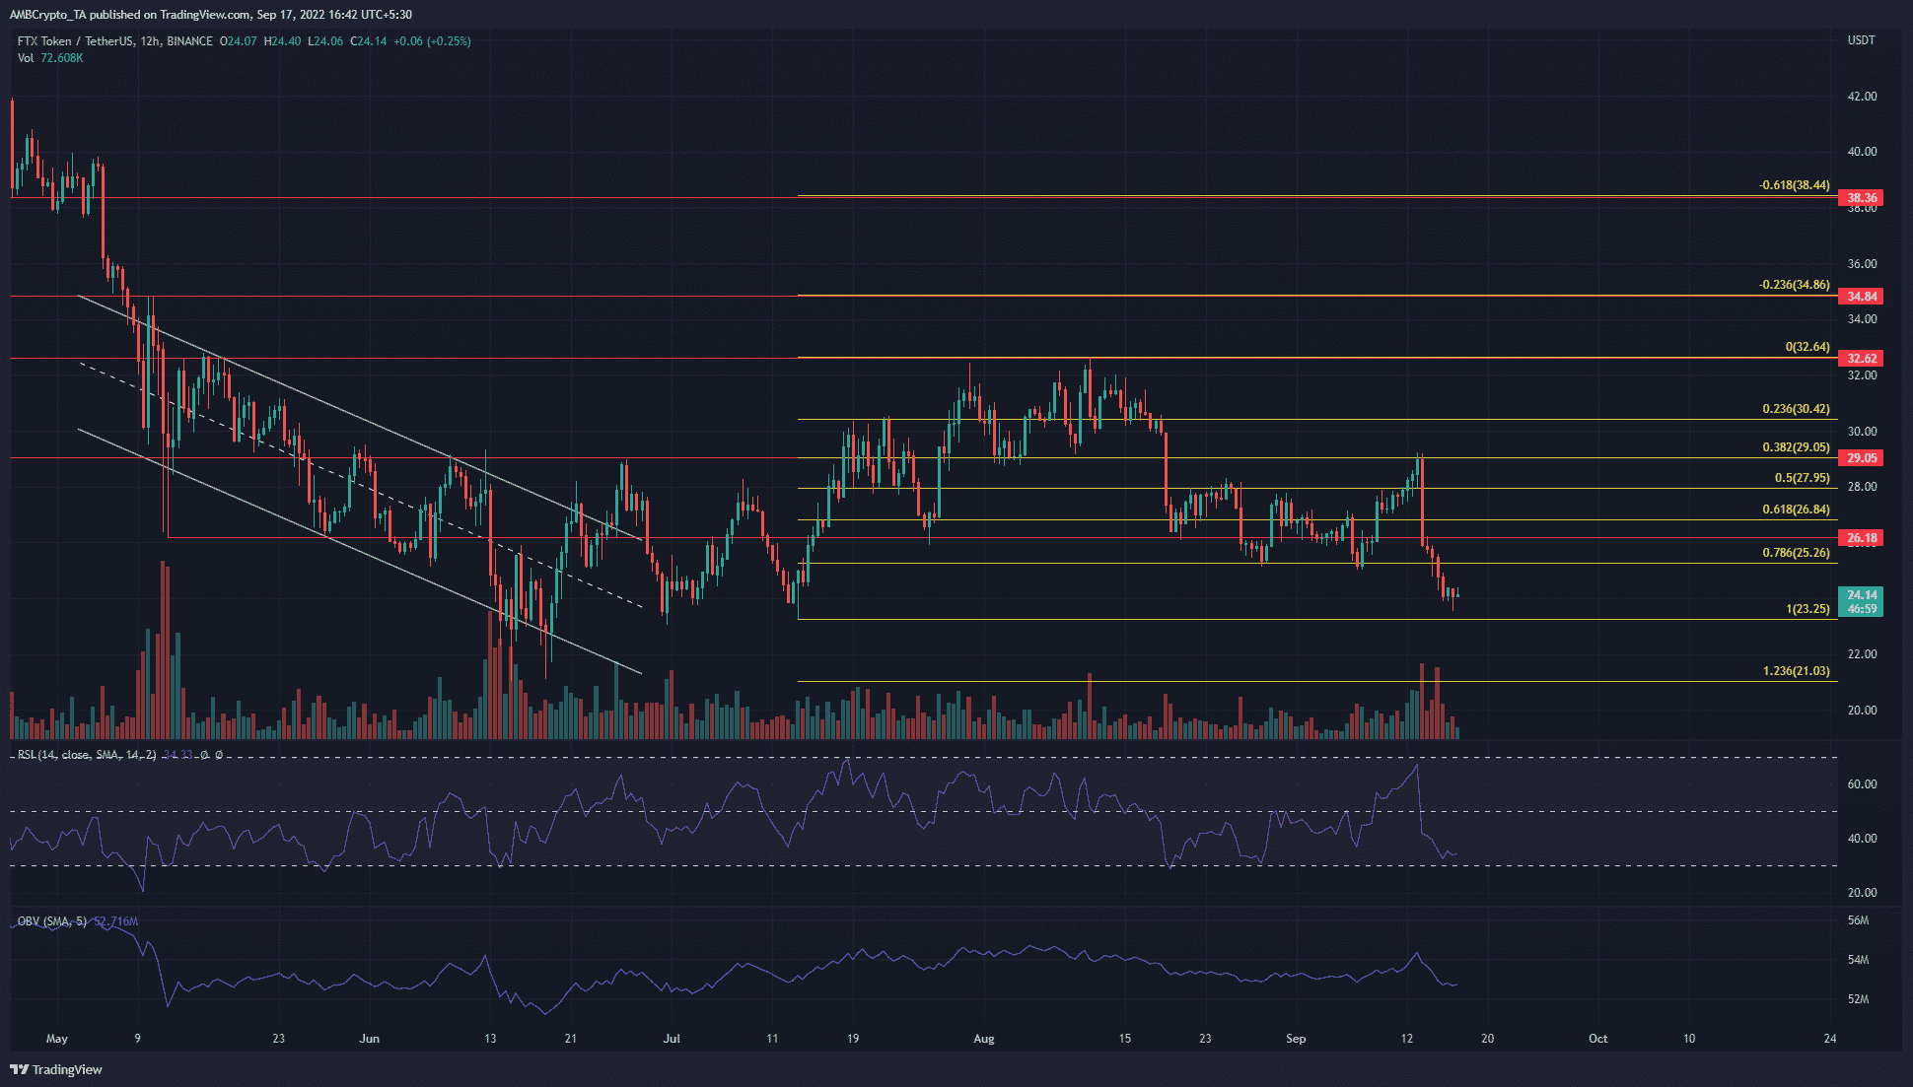Image resolution: width=1913 pixels, height=1087 pixels.
Task: Click the red 32.62 price tag
Action: (1861, 359)
